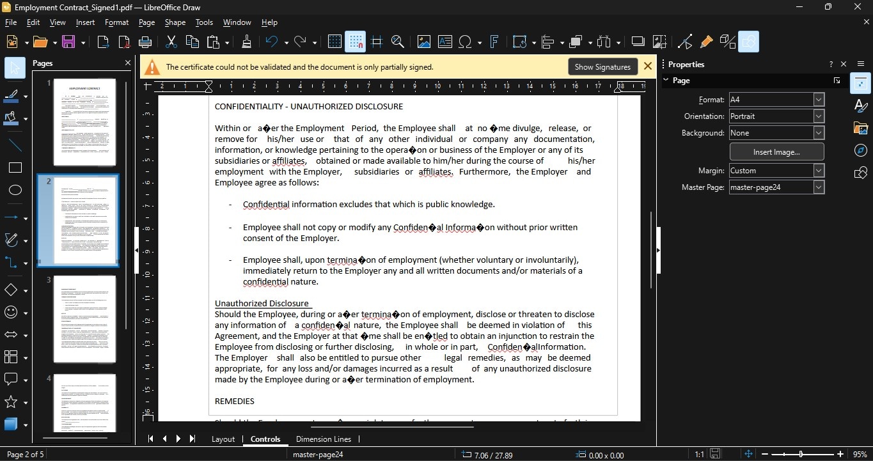
Task: Click the Zoom & Pan icon
Action: [398, 42]
